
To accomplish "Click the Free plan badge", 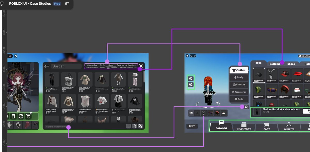I will (57, 4).
